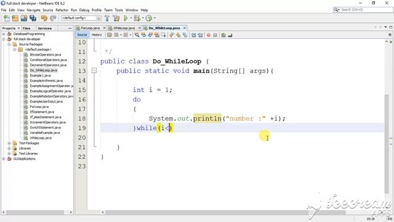394x222 pixels.
Task: Click the Toggle Bookmark icon
Action: click(185, 35)
